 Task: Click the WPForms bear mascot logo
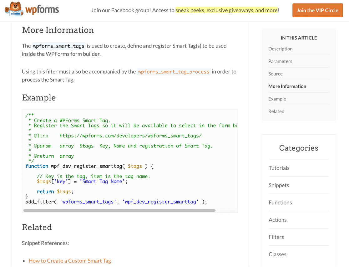click(x=13, y=9)
